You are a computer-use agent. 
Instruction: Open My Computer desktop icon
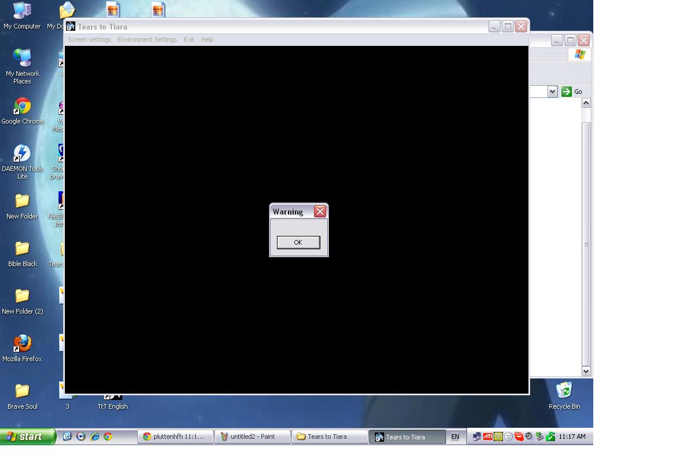[22, 16]
